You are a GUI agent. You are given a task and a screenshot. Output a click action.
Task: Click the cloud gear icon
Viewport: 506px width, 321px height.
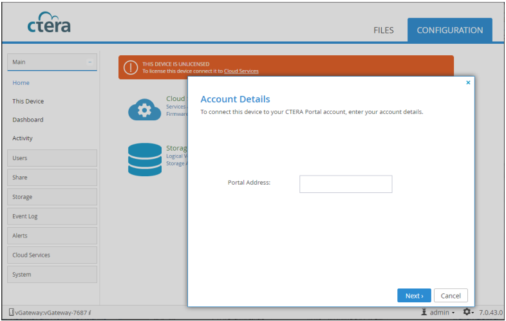click(x=145, y=110)
